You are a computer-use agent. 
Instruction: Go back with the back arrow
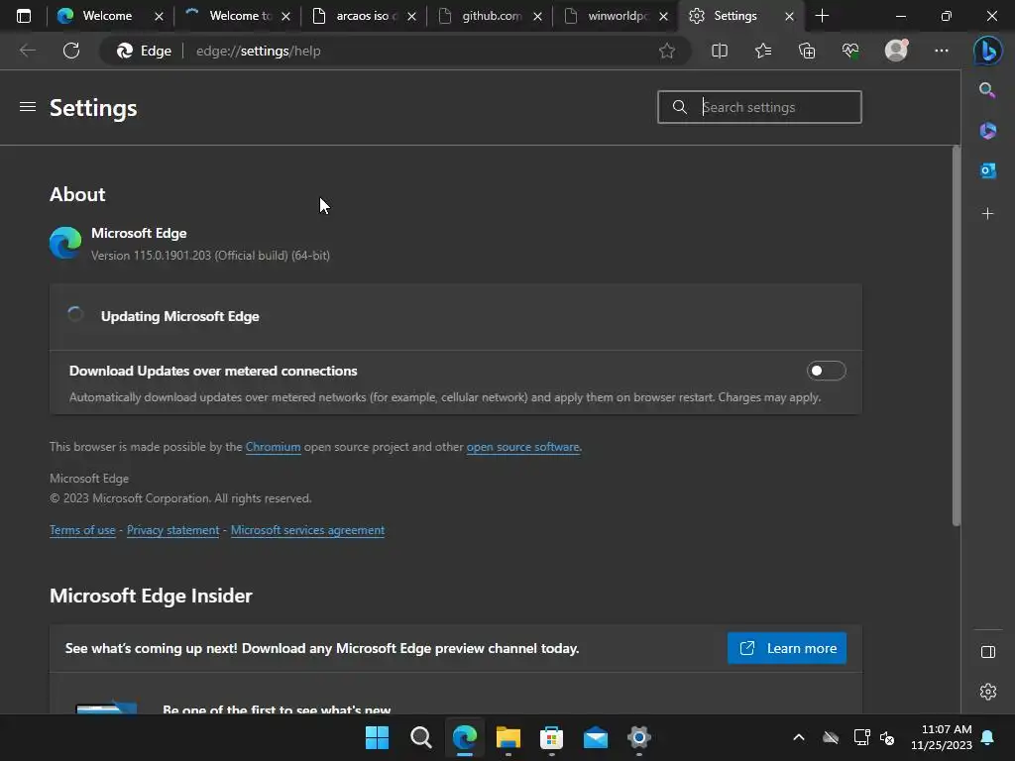(27, 51)
